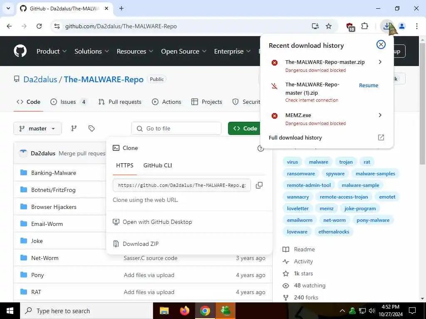Expand The-MALWARE-Repo-master.zip download details
This screenshot has height=319, width=426.
point(380,62)
